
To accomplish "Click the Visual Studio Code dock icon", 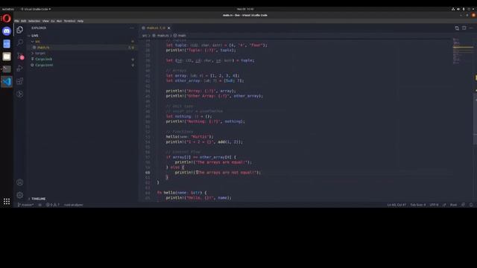I will coord(7,82).
